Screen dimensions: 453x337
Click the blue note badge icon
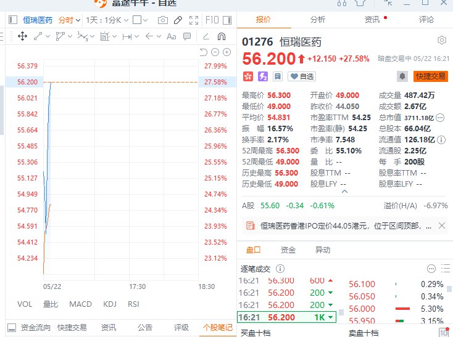[278, 76]
